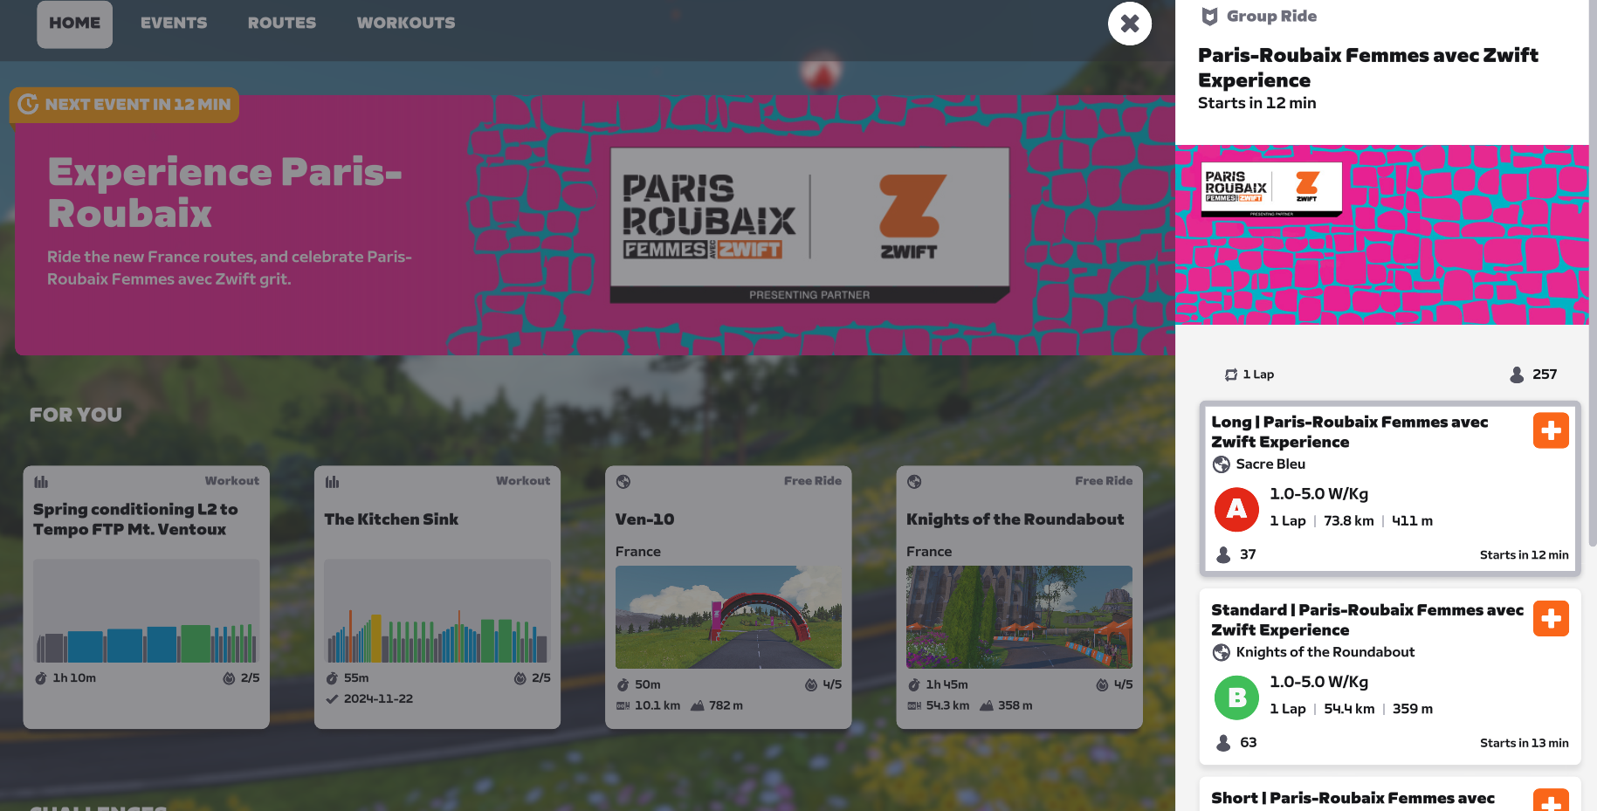Open the Workouts tab
Screen dimensions: 1597x811
pyautogui.click(x=405, y=24)
